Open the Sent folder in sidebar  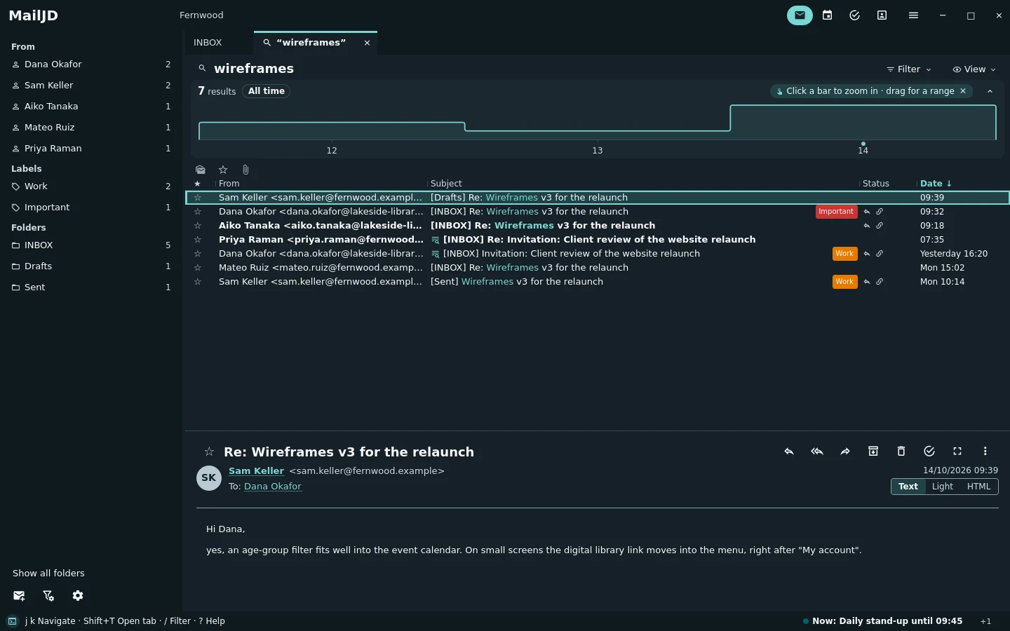pyautogui.click(x=91, y=287)
